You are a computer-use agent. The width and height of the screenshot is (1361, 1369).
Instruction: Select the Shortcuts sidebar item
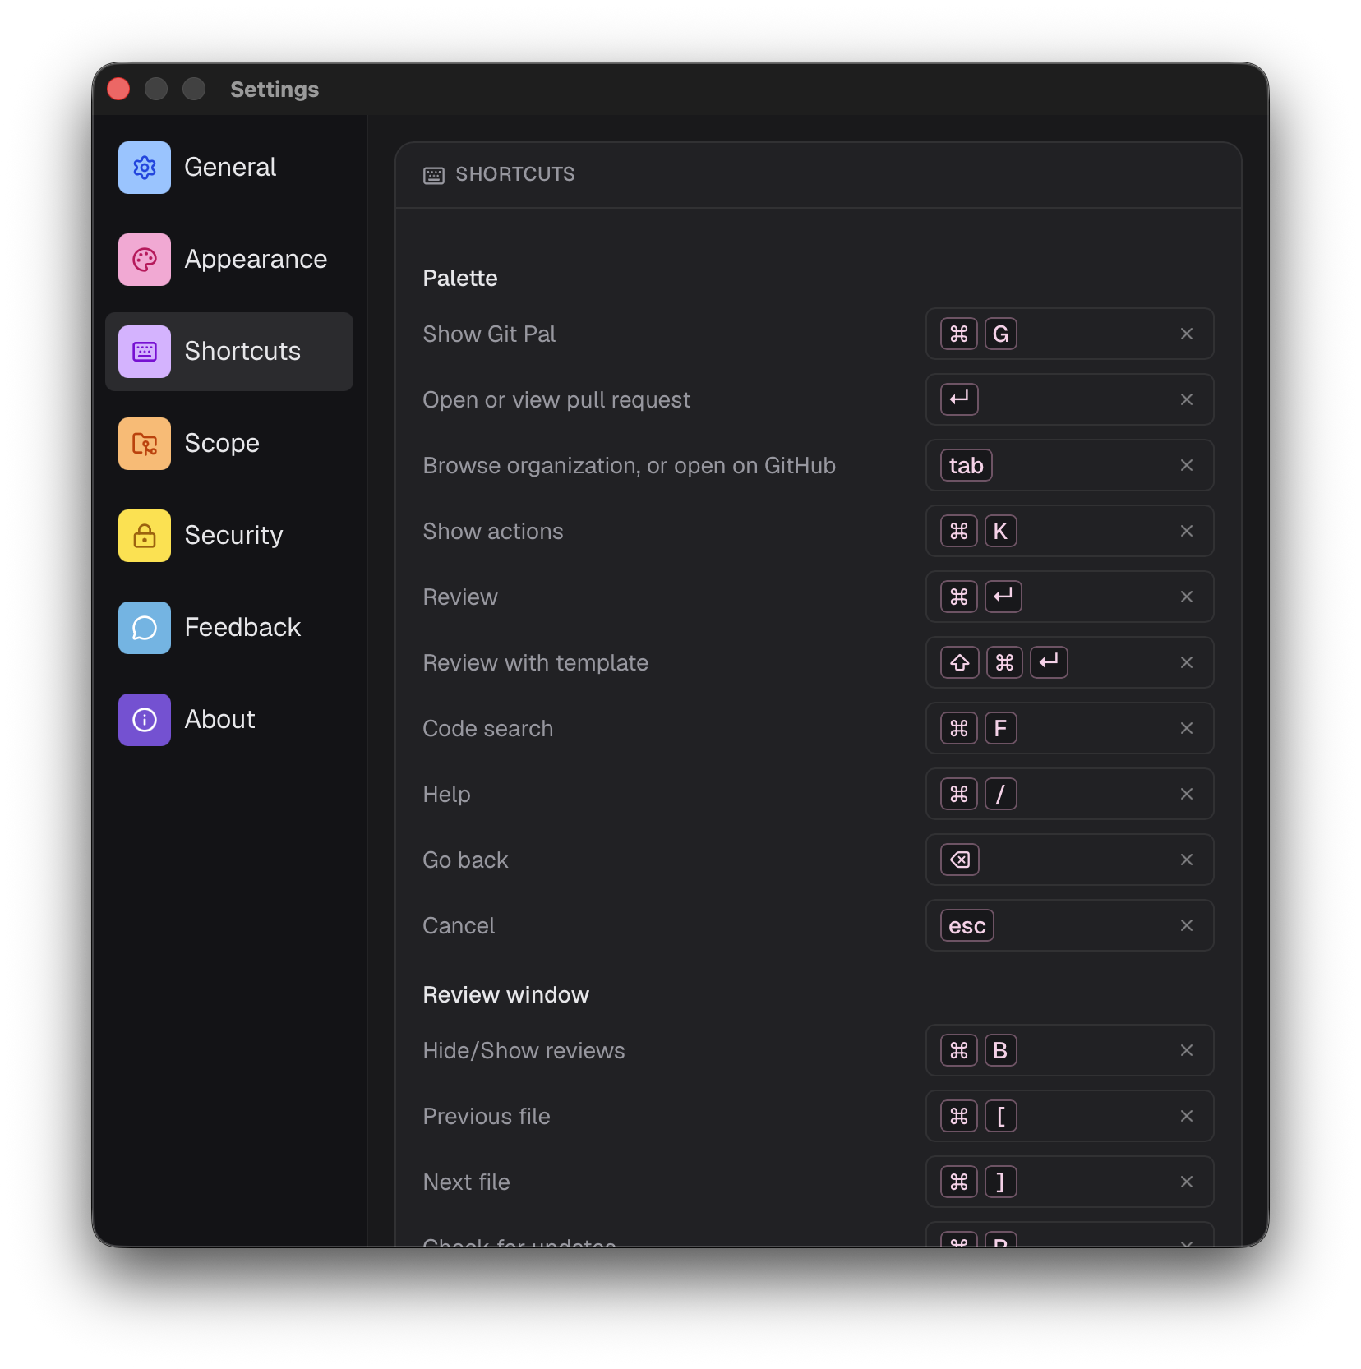coord(229,352)
